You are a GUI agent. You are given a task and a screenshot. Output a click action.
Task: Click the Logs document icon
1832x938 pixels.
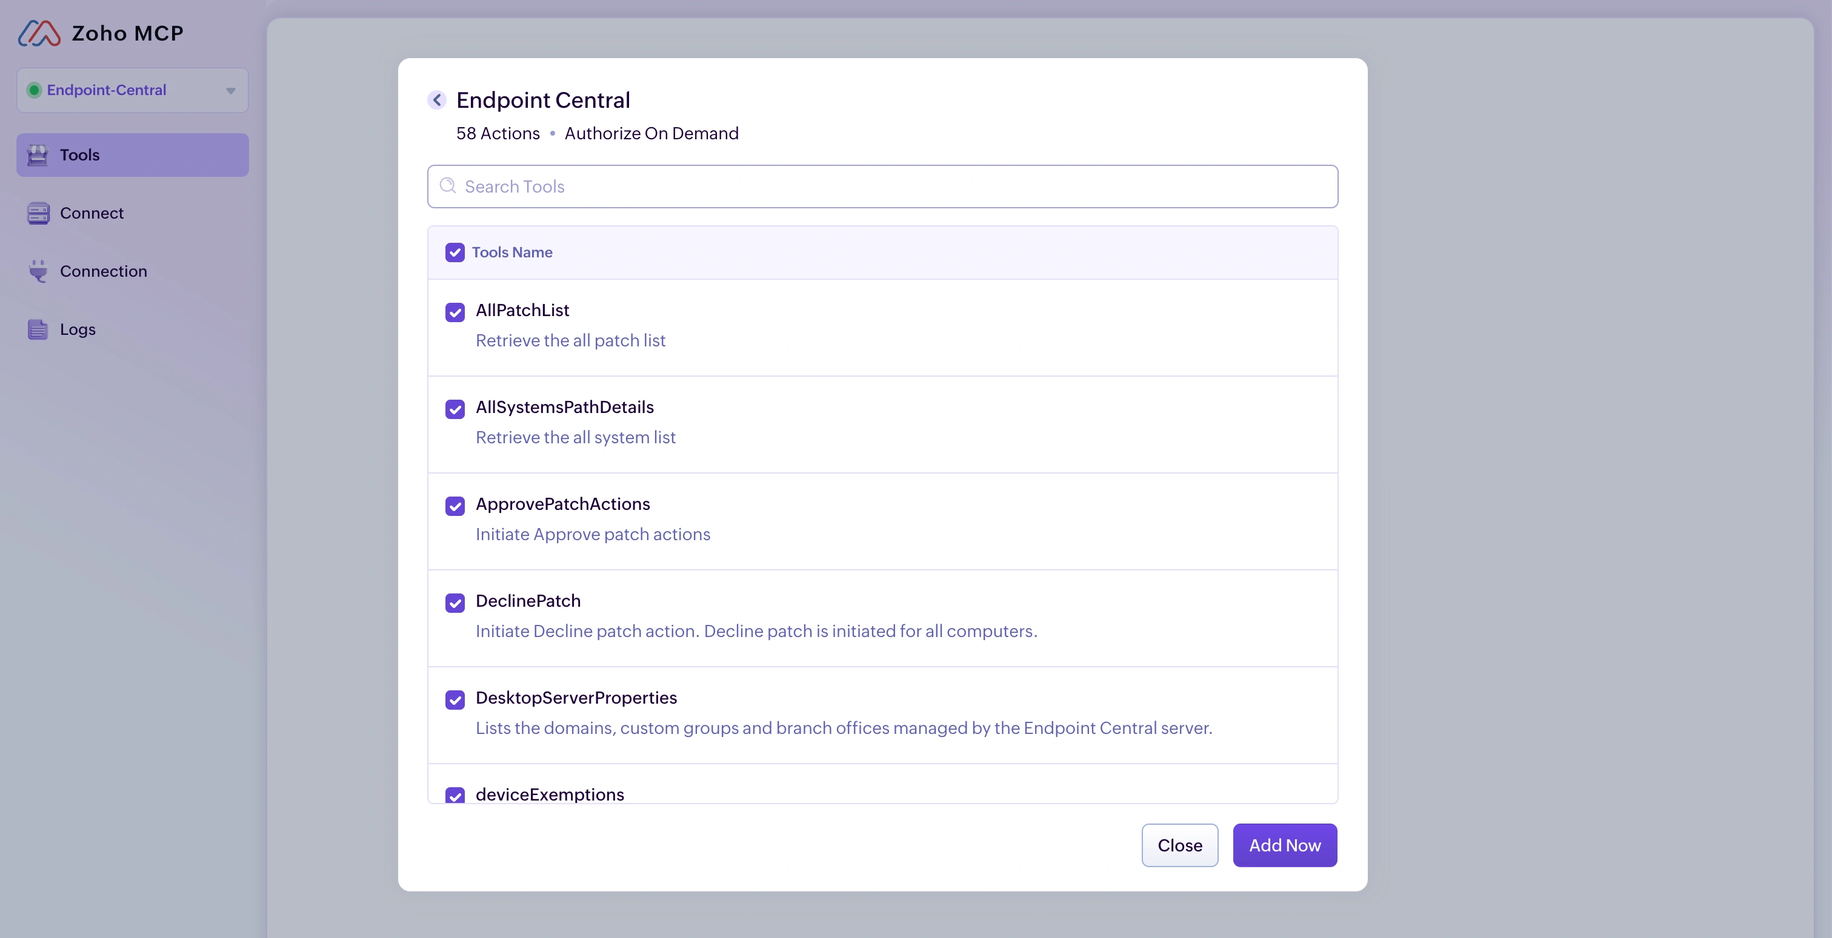tap(38, 329)
